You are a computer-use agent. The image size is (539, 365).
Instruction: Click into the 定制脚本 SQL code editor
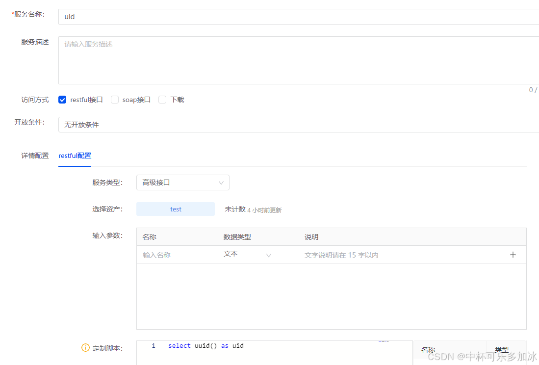(x=275, y=352)
